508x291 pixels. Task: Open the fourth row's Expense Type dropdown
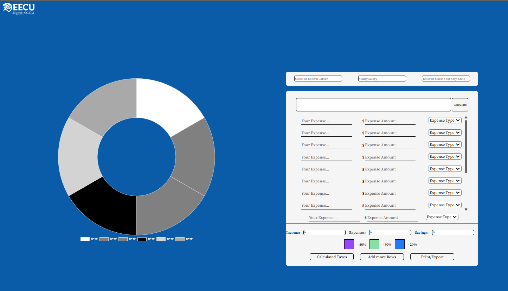(445, 156)
